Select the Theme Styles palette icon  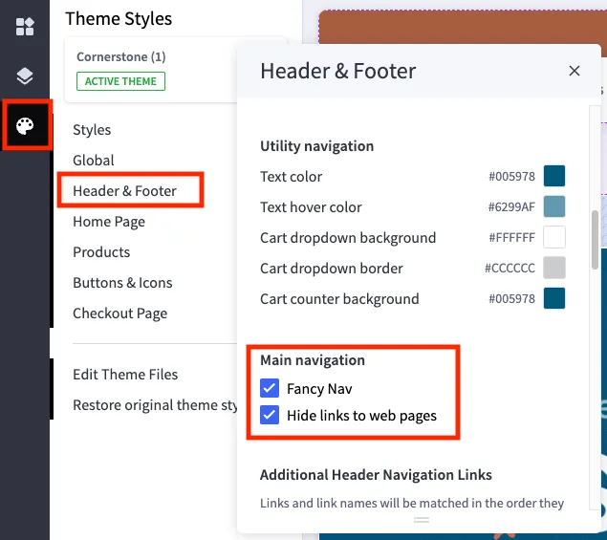click(25, 126)
